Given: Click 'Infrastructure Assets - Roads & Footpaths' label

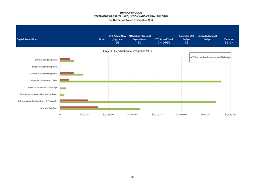Looking at the screenshot, I should coord(38,101).
